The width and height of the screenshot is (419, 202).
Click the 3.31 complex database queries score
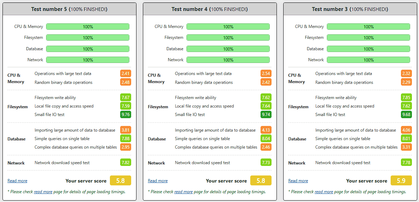(x=407, y=147)
